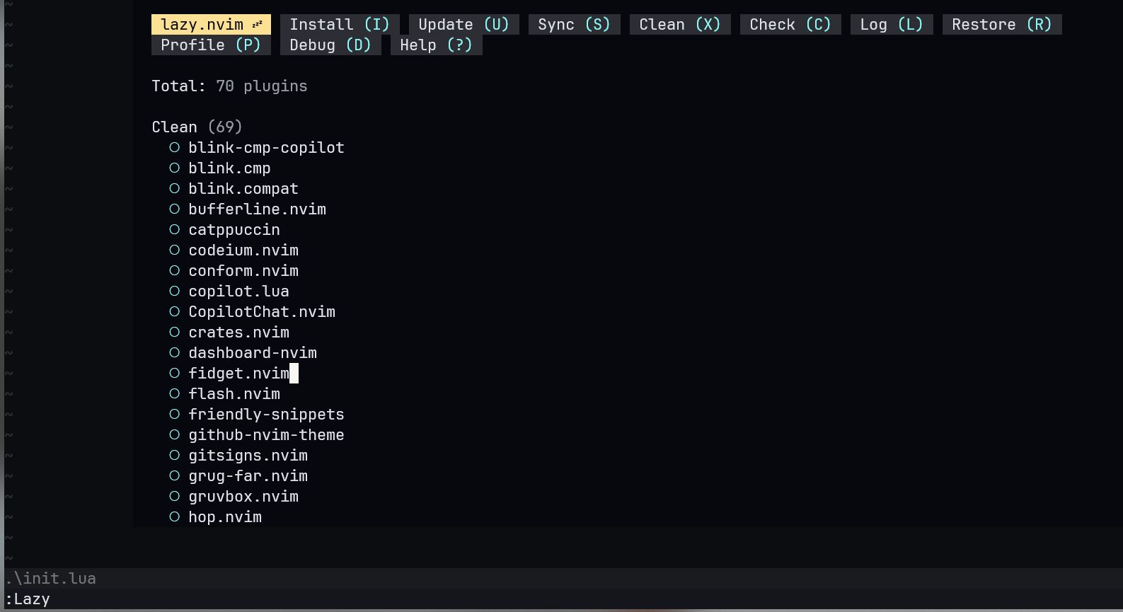Viewport: 1123px width, 612px height.
Task: Open the lazy.nvim home tab
Action: [x=211, y=25]
